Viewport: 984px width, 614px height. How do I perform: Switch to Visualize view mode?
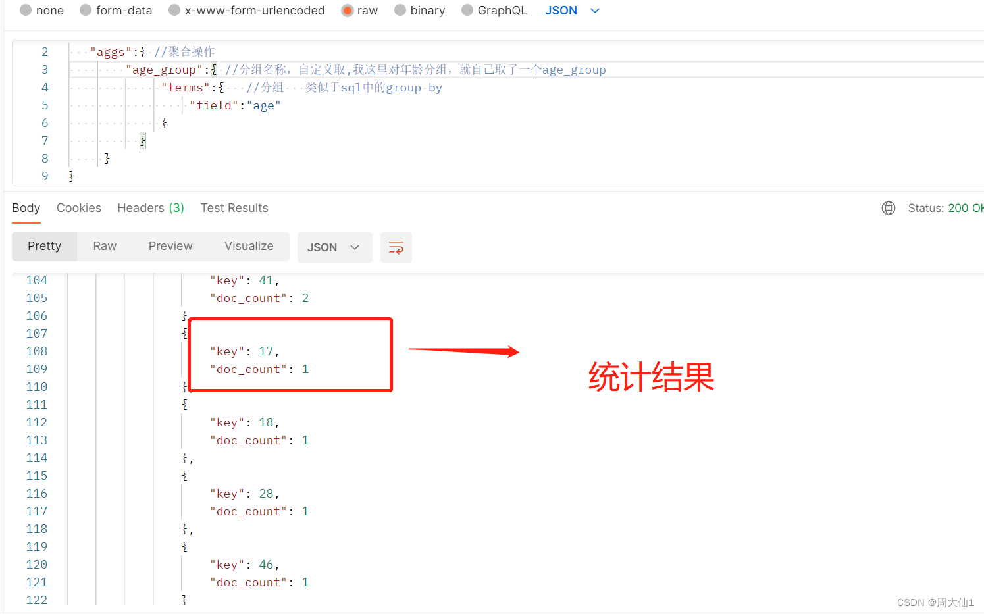249,246
